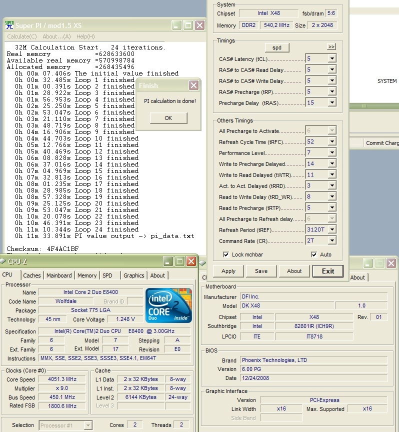Image resolution: width=399 pixels, height=435 pixels.
Task: Click the Intel Core 2 Duo logo
Action: pos(168,305)
